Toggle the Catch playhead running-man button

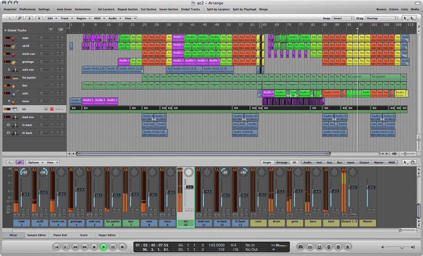click(29, 18)
